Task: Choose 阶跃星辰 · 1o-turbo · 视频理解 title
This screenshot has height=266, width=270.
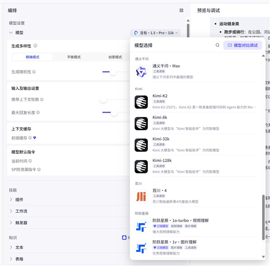Action: click(x=180, y=221)
